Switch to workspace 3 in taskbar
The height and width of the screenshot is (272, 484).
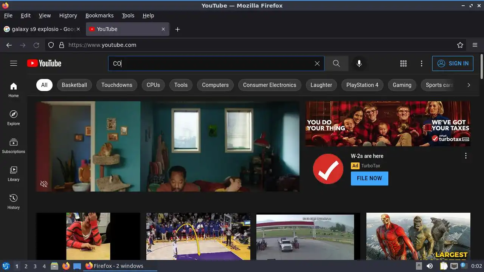coord(35,266)
